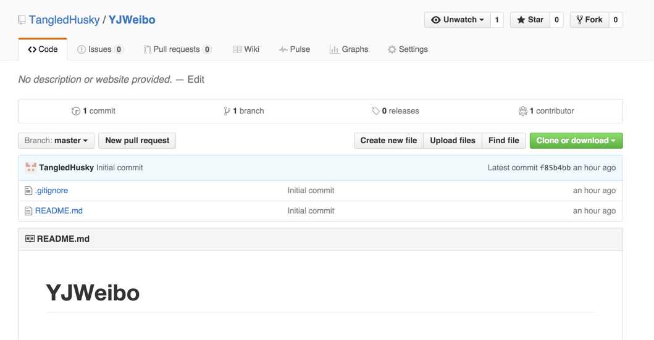Open the Initial commit message in the TangledHusky commit bar
Image resolution: width=654 pixels, height=340 pixels.
pyautogui.click(x=120, y=167)
